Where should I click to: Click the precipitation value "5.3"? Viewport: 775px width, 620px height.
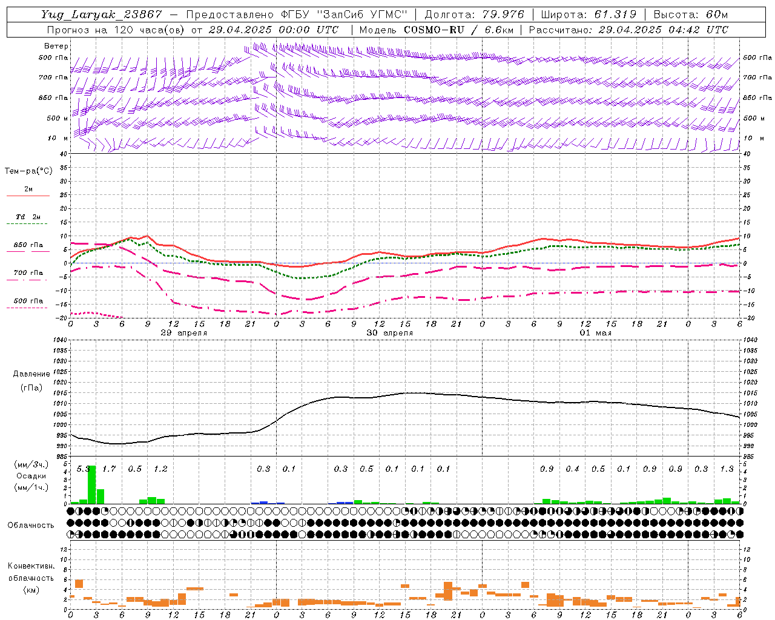83,469
